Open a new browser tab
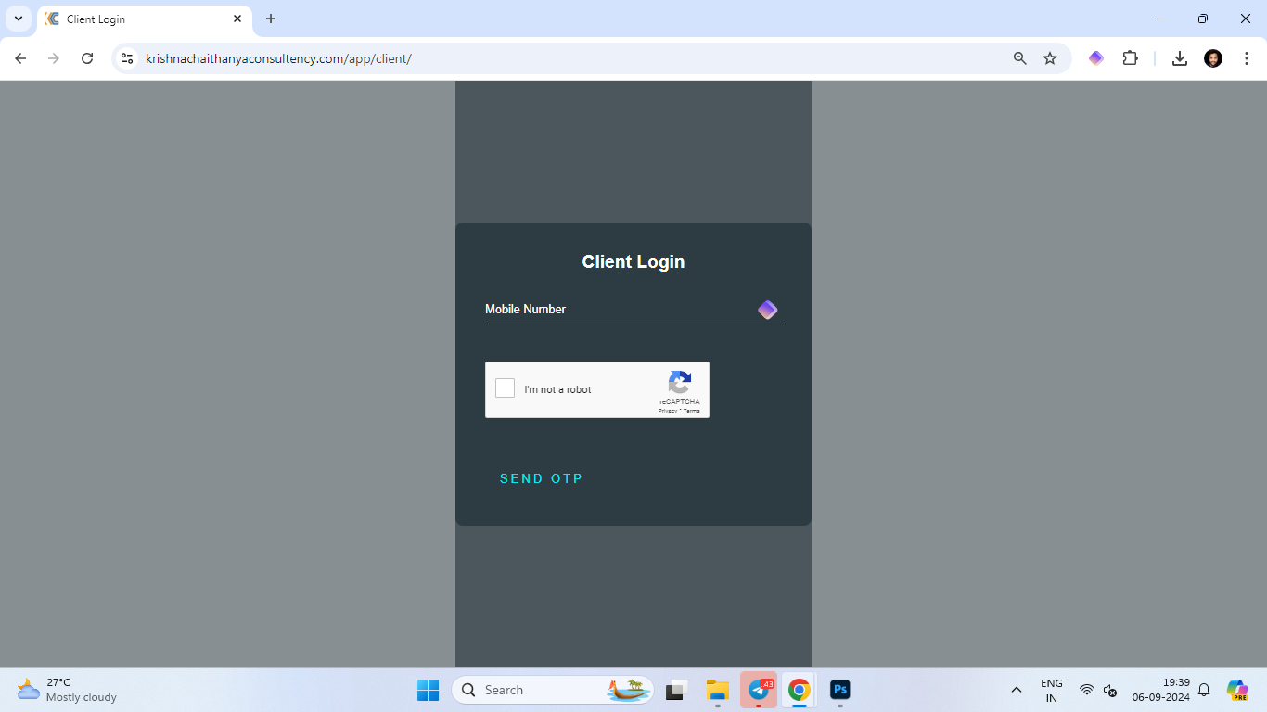Image resolution: width=1267 pixels, height=712 pixels. tap(271, 19)
